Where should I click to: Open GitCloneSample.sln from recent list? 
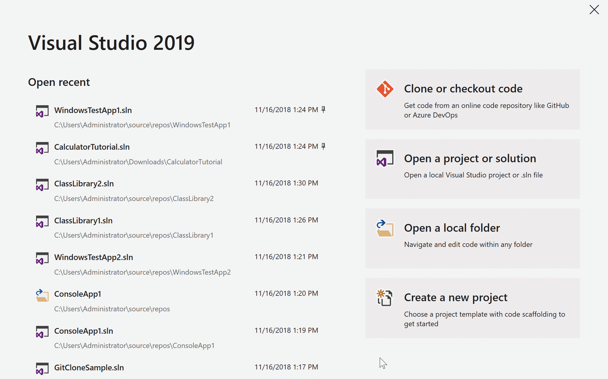click(89, 368)
